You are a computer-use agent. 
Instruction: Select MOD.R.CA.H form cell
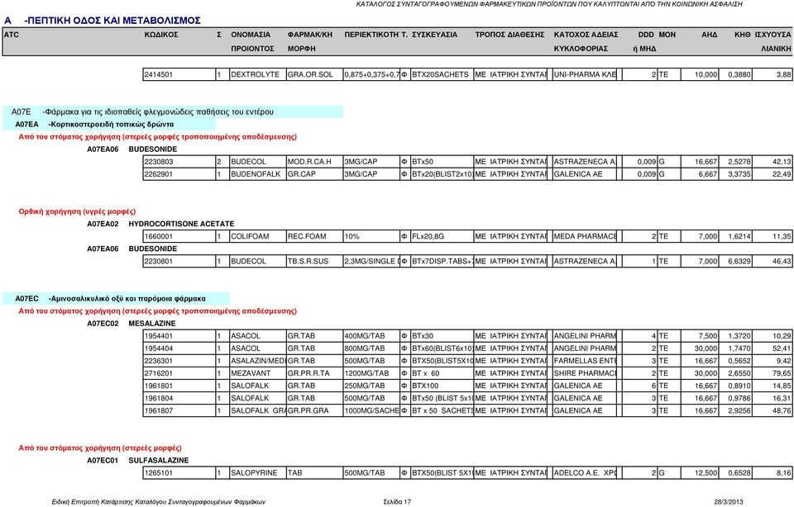(314, 162)
